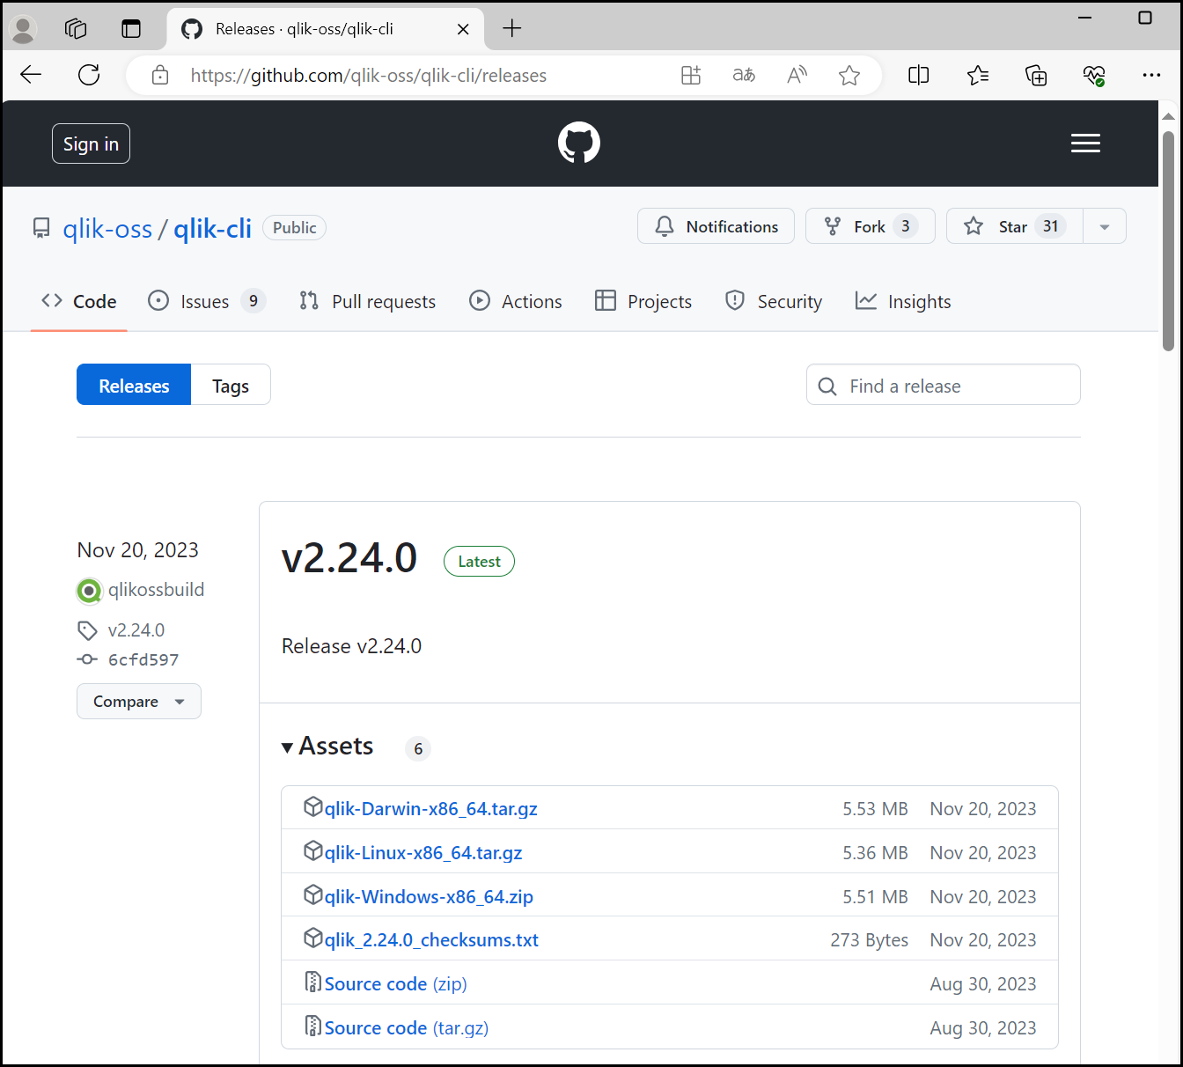Click the browser refresh icon
This screenshot has width=1183, height=1067.
coord(89,75)
